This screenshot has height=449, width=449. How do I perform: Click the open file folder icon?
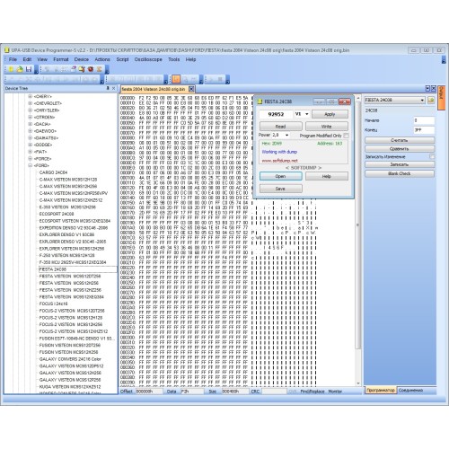point(20,69)
